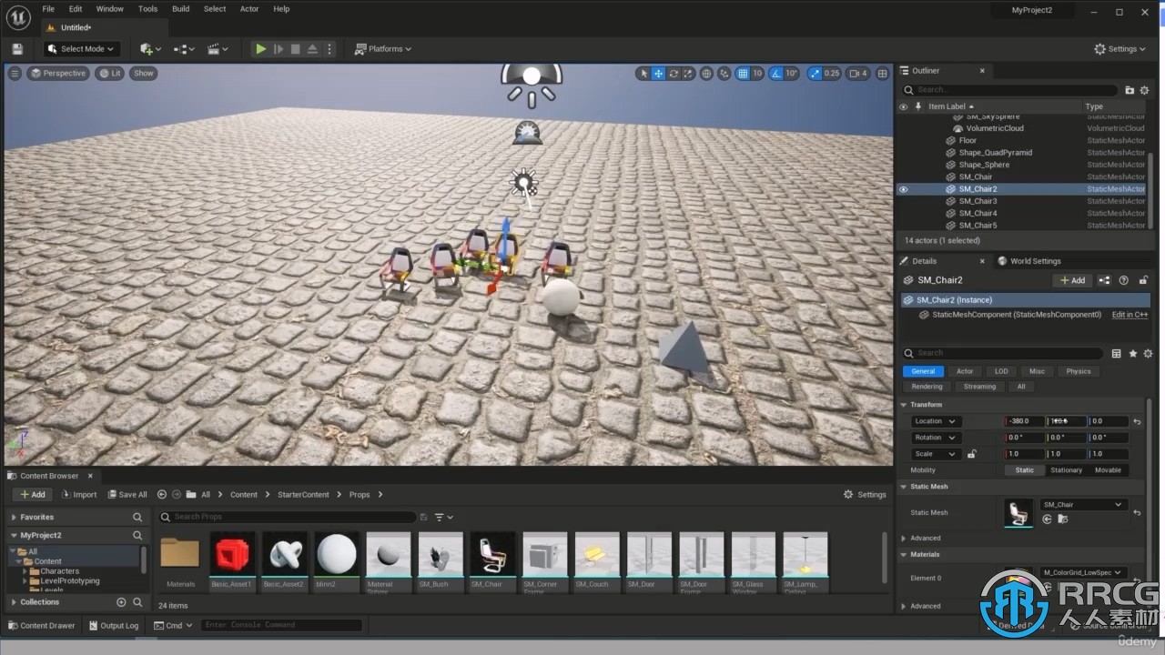Screen dimensions: 1165x655
Task: Save the current level with the floppy disk icon
Action: coord(17,49)
